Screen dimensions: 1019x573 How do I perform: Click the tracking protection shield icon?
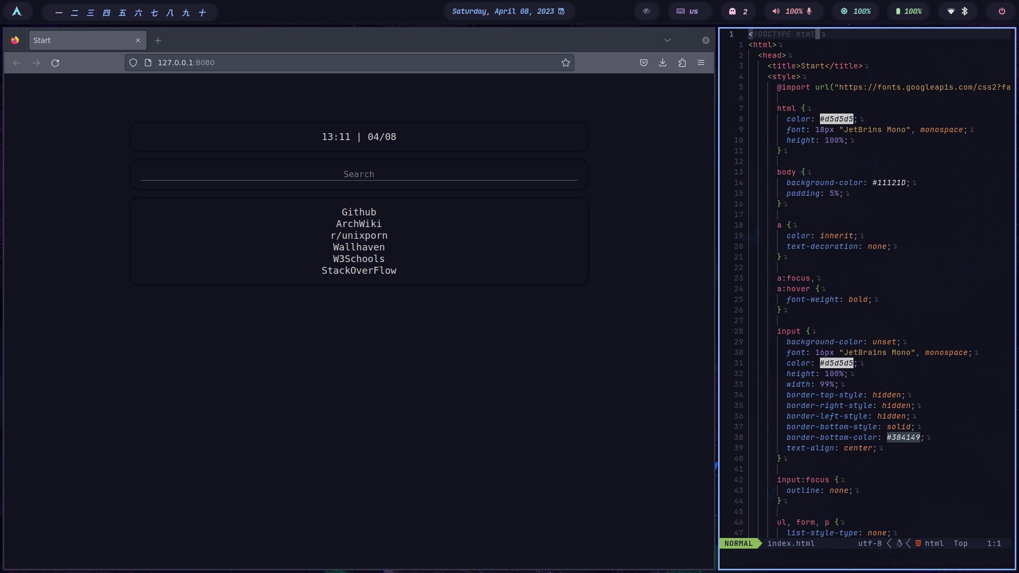[133, 63]
